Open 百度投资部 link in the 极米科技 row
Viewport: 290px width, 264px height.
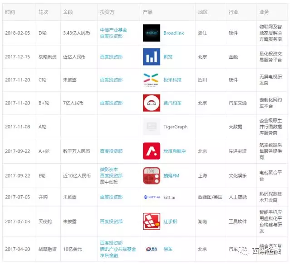tap(111, 80)
